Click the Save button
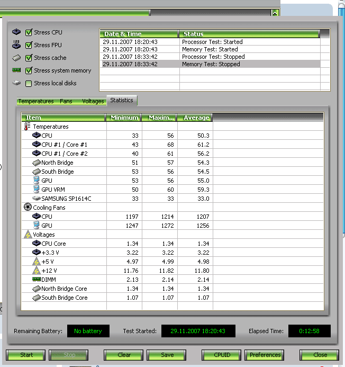Image resolution: width=345 pixels, height=367 pixels. click(167, 355)
